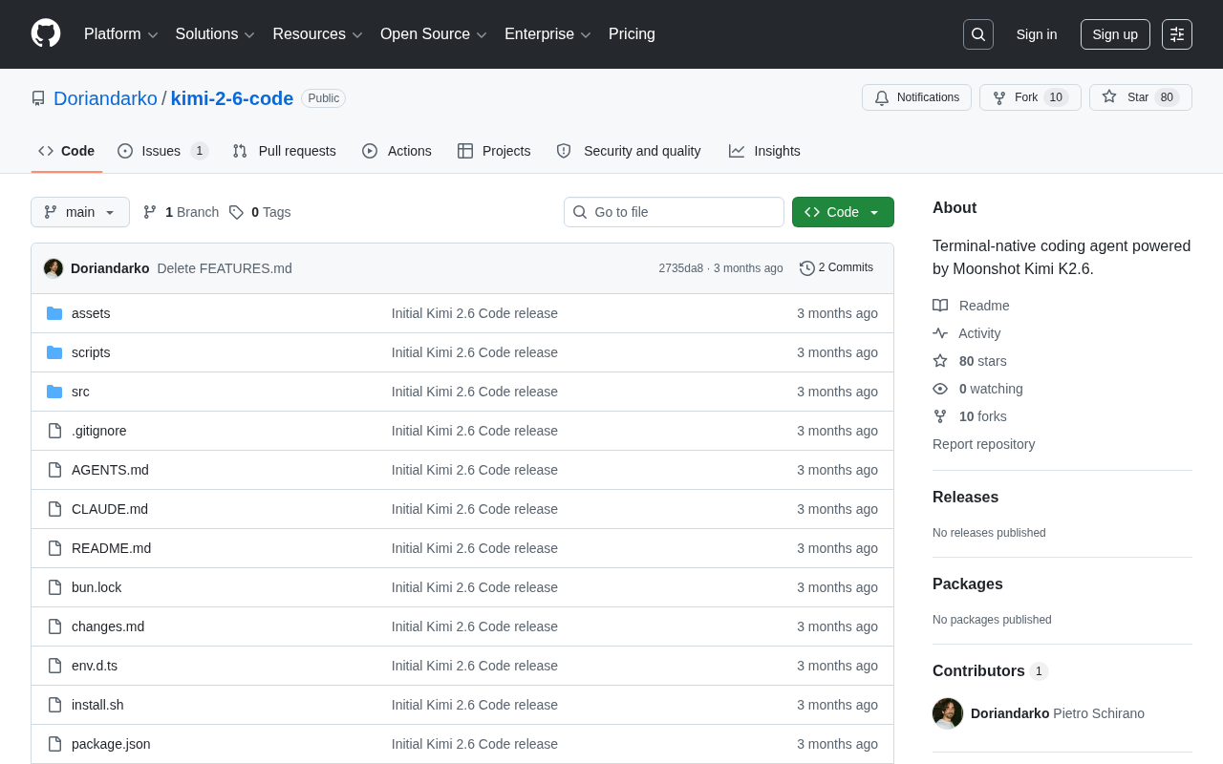Image resolution: width=1223 pixels, height=764 pixels.
Task: Open GitHub homepage via Octocat logo
Action: (x=46, y=33)
